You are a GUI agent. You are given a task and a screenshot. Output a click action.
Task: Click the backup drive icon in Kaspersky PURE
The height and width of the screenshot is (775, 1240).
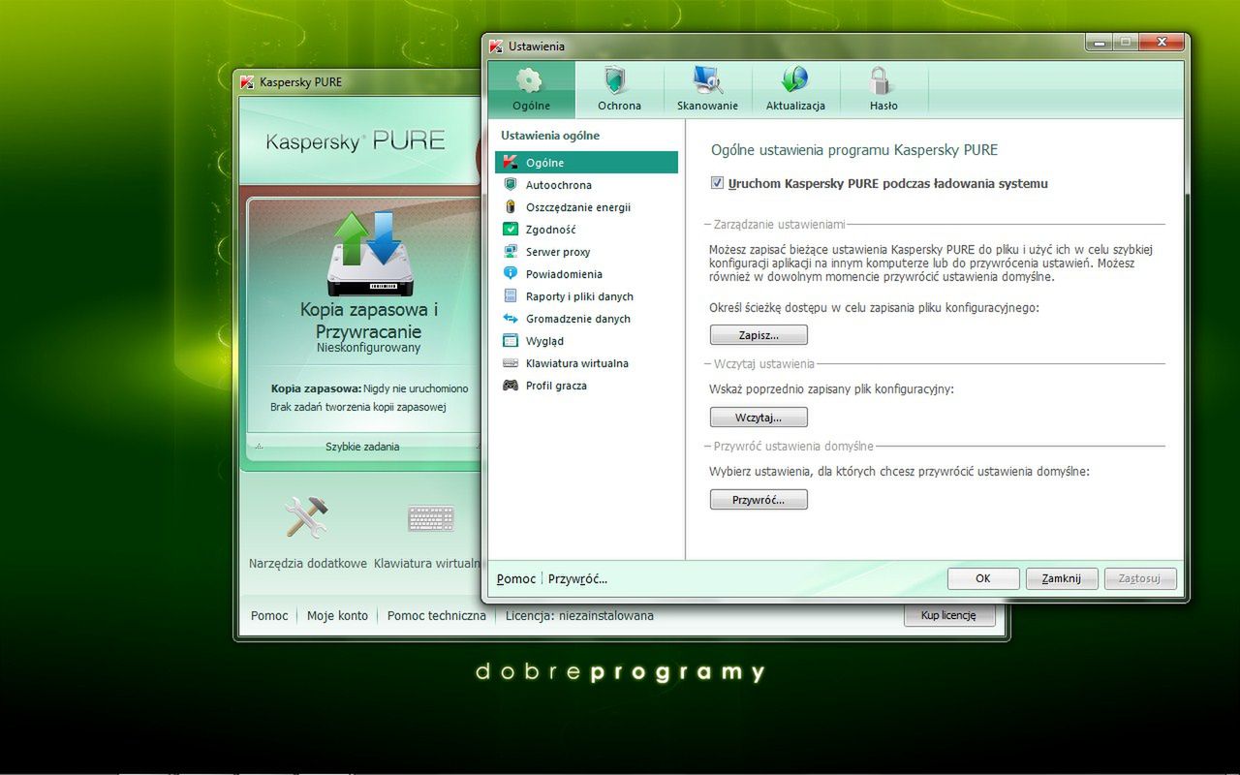pyautogui.click(x=369, y=254)
